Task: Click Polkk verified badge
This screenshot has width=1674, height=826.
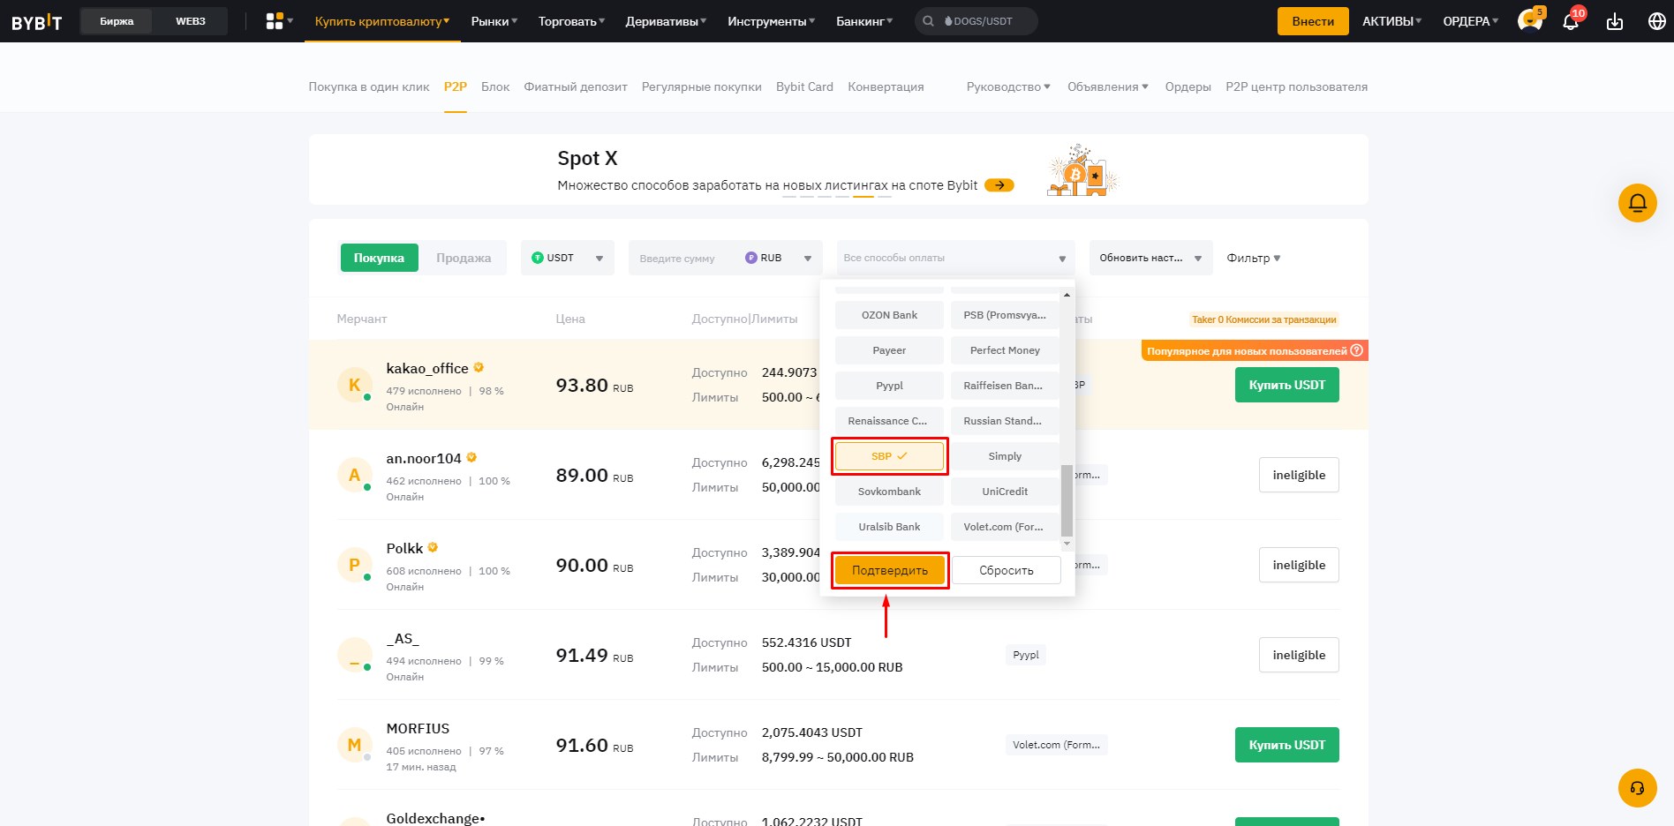Action: (x=433, y=547)
